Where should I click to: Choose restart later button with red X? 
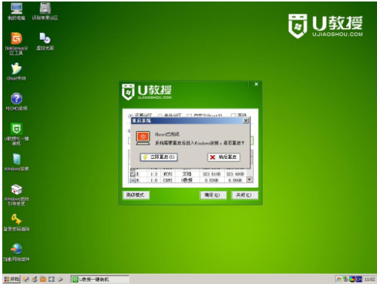click(223, 157)
